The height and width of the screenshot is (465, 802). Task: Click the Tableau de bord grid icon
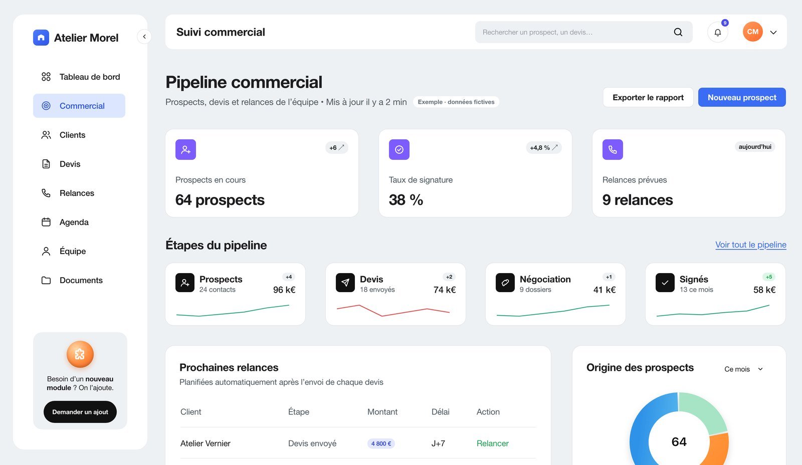coord(46,77)
